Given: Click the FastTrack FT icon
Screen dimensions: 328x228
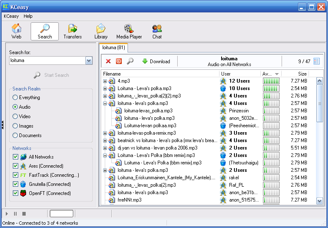Looking at the screenshot, I should pyautogui.click(x=23, y=175).
